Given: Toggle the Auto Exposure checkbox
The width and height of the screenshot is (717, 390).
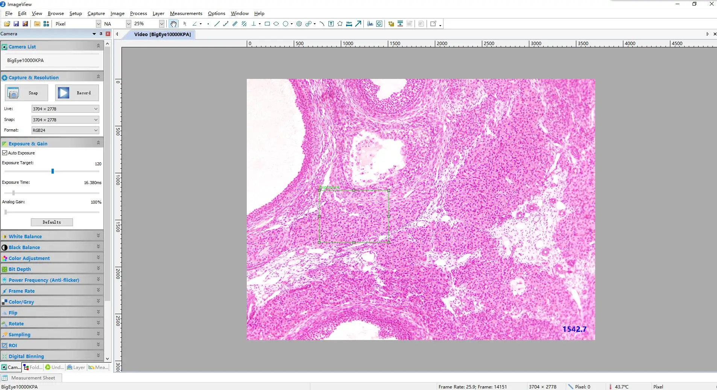Looking at the screenshot, I should 5,153.
